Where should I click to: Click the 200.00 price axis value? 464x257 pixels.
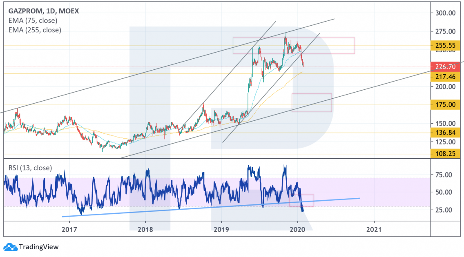click(x=445, y=86)
